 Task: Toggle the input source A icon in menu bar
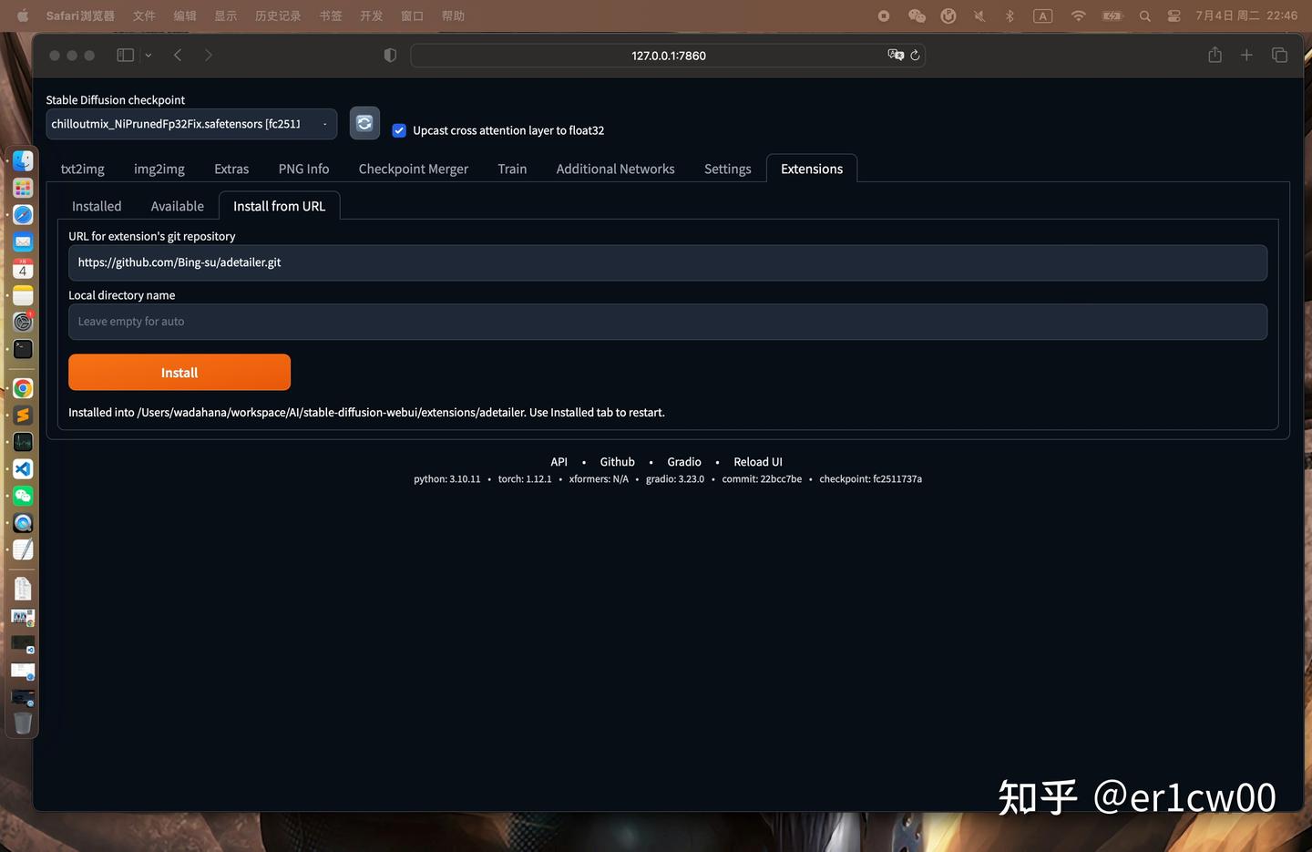(1042, 15)
